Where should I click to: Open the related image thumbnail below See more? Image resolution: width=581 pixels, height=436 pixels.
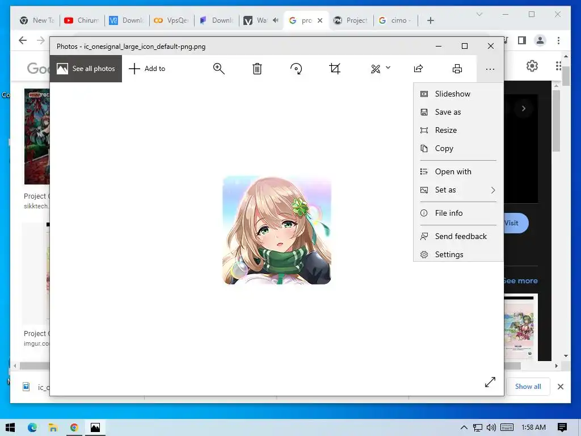[521, 327]
